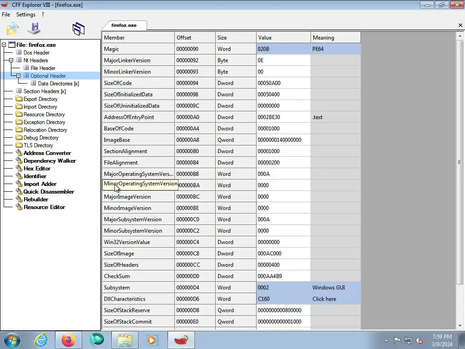The height and width of the screenshot is (349, 465).
Task: Collapse the File: firefox.exe root node
Action: [4, 45]
